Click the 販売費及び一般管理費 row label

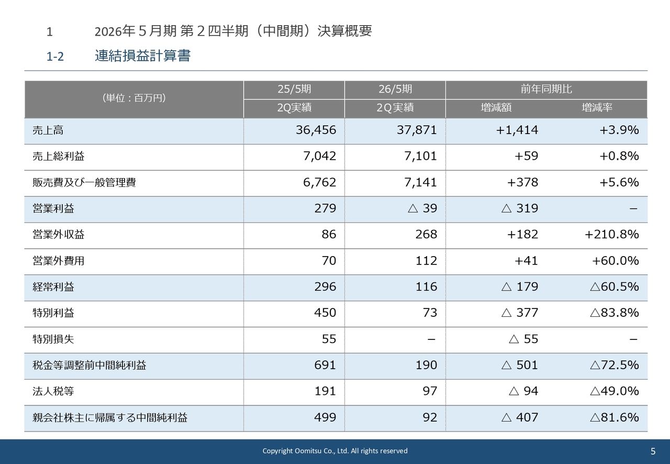84,183
